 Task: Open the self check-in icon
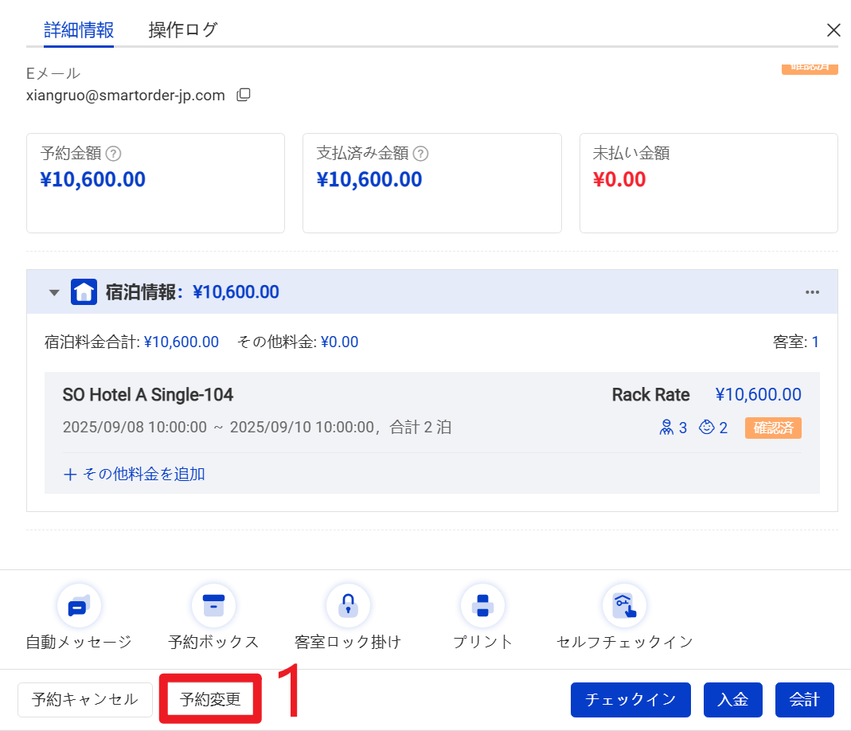pos(624,607)
